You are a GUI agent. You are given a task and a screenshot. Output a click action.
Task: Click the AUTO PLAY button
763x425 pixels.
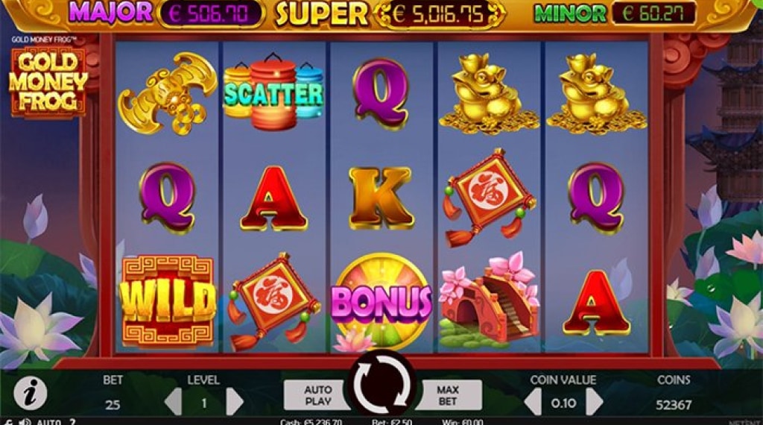point(317,395)
